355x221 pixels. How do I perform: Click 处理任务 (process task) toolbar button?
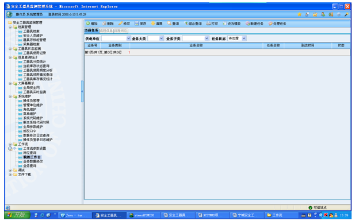[x=277, y=24]
